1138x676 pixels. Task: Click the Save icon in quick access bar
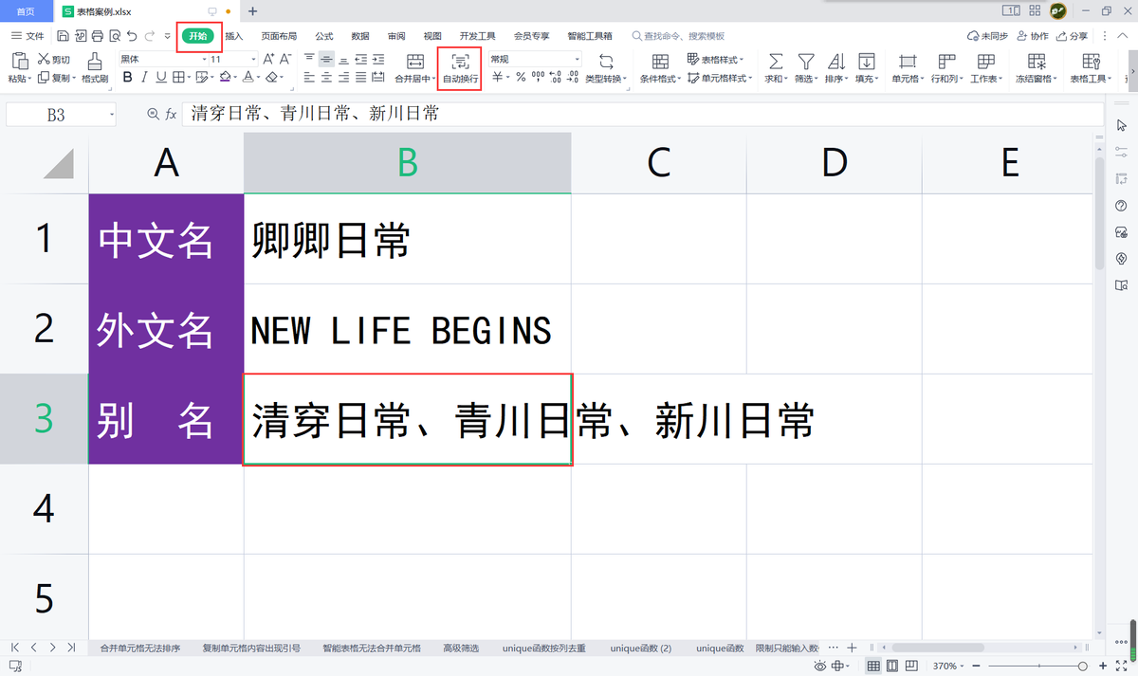tap(63, 36)
